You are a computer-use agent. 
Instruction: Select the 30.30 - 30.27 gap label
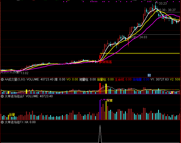point(166,10)
